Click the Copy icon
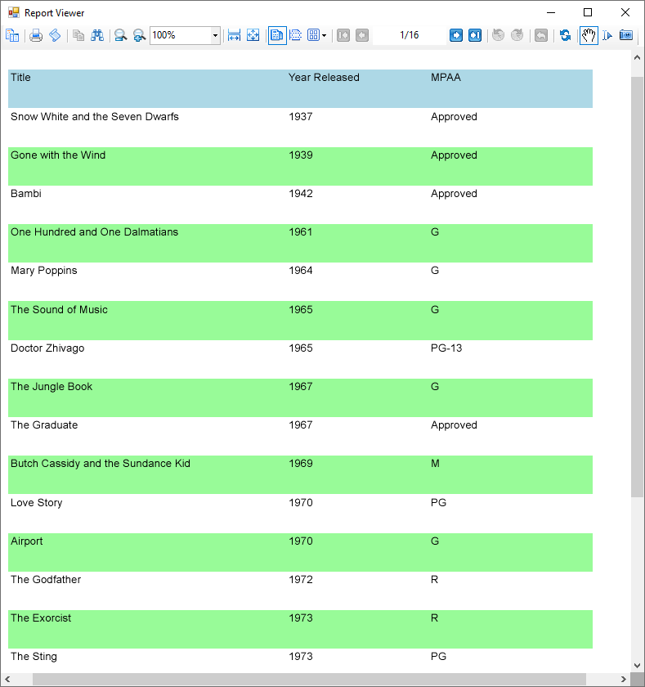The image size is (645, 687). click(78, 35)
